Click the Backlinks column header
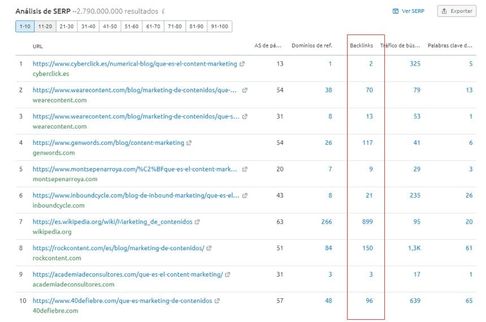The image size is (486, 322). click(x=362, y=45)
